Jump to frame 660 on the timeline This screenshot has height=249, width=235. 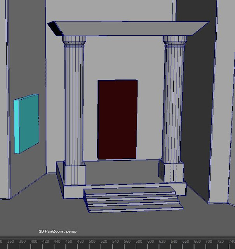click(186, 241)
